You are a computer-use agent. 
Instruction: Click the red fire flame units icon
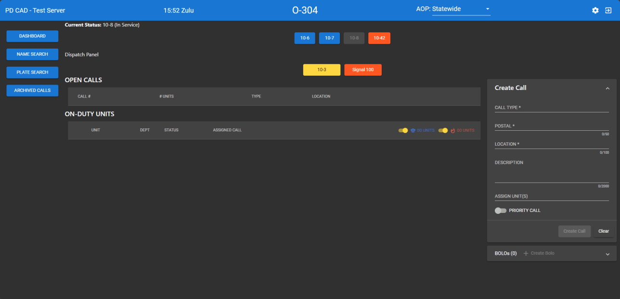[x=452, y=130]
